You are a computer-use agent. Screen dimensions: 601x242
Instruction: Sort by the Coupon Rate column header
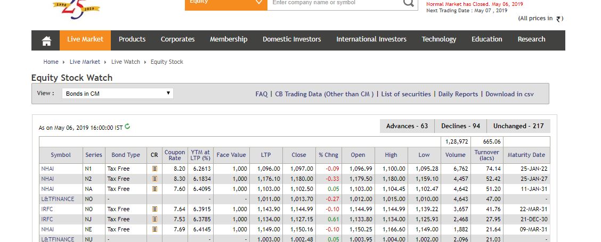tap(175, 155)
